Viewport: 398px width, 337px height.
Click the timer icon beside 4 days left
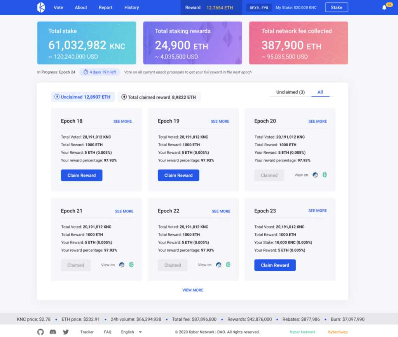coord(86,72)
